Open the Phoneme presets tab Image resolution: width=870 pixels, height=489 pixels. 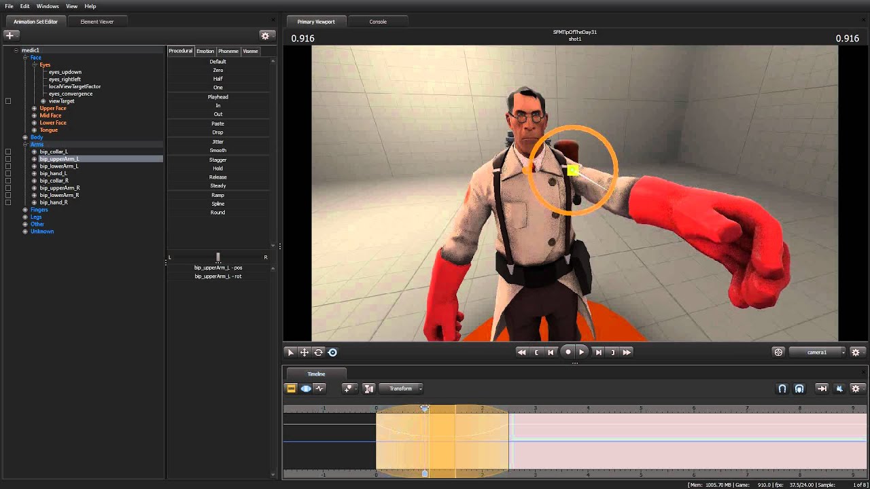point(228,51)
